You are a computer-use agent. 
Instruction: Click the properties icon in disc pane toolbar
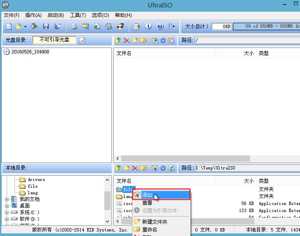pyautogui.click(x=171, y=41)
